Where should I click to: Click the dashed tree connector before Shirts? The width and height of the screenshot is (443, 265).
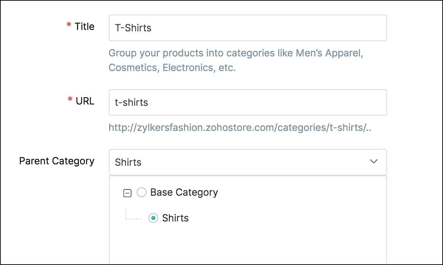tap(134, 218)
